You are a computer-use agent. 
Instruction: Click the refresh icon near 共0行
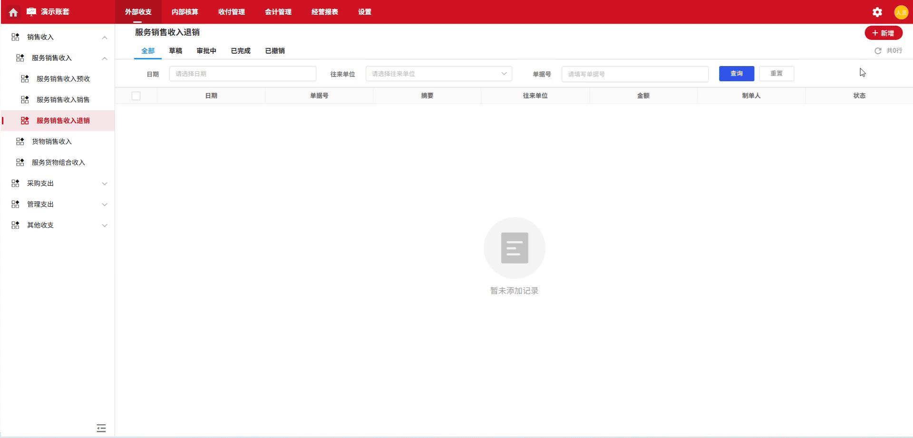pyautogui.click(x=878, y=50)
